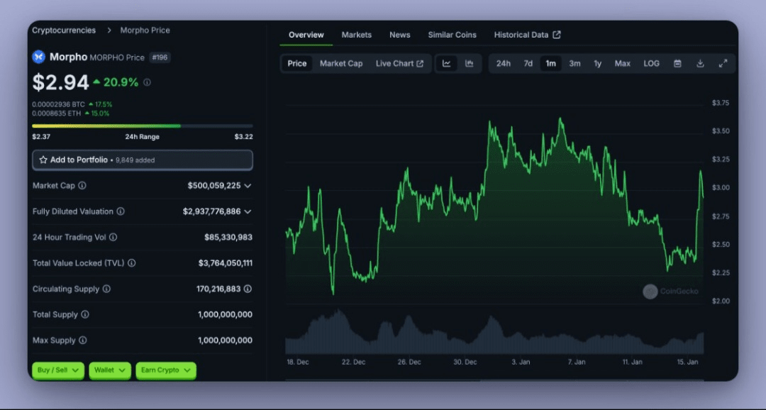Switch to line chart view icon
Screen dimensions: 766x410
[447, 64]
